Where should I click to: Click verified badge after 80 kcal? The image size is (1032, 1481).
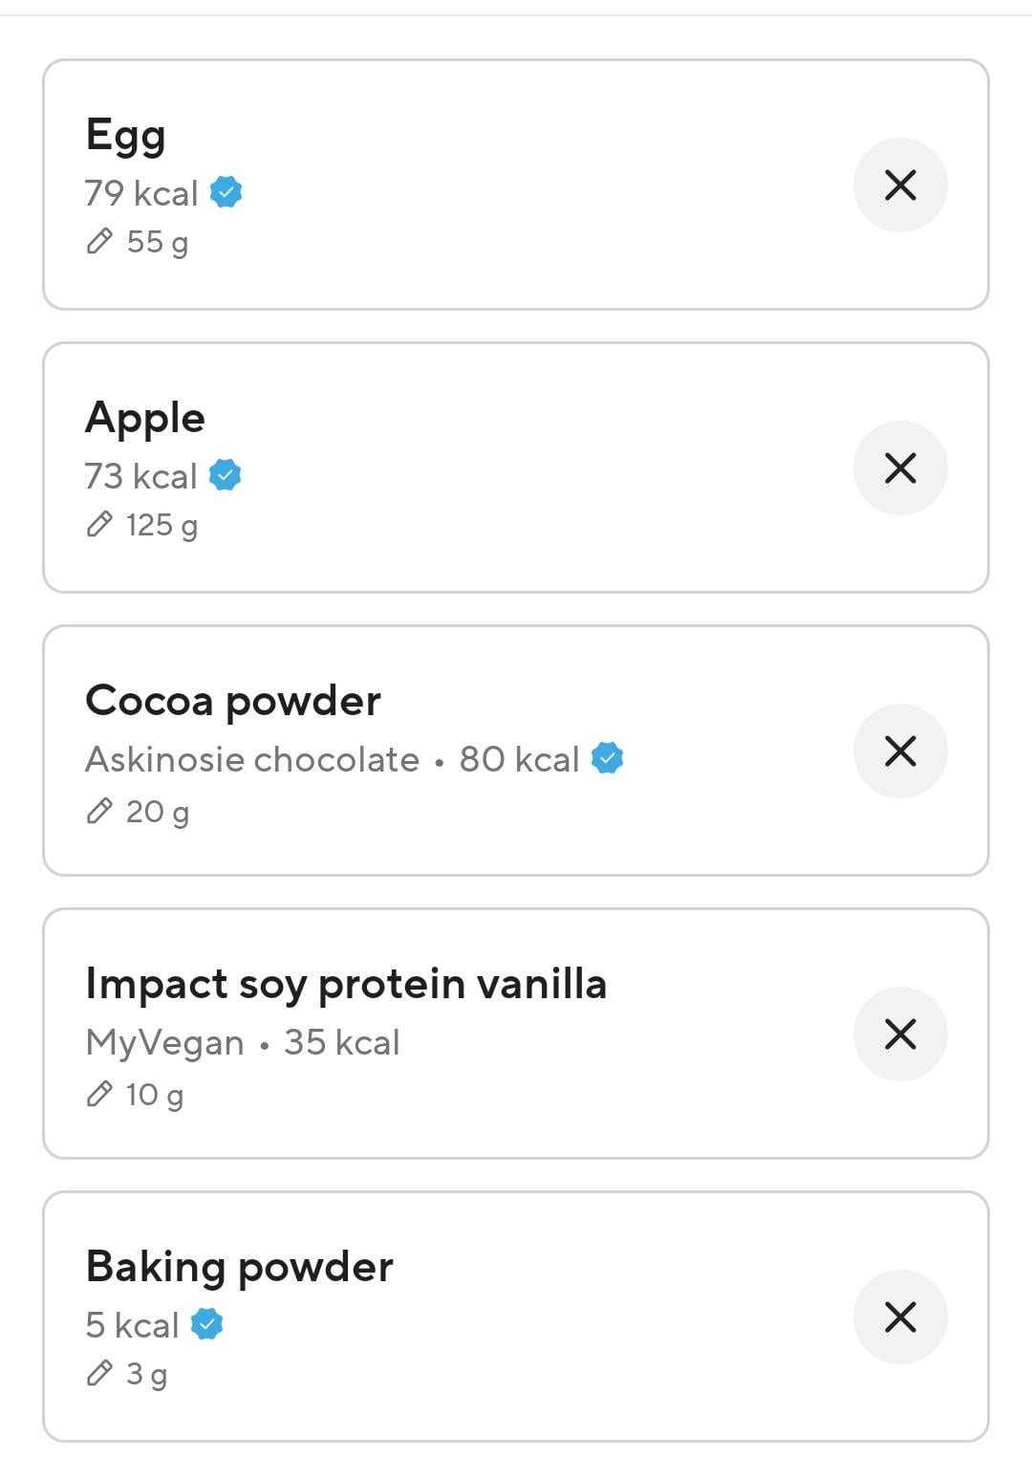pos(608,758)
